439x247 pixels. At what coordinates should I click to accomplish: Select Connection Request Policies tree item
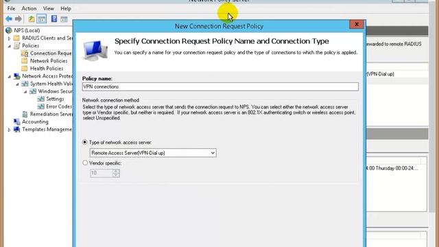[51, 54]
